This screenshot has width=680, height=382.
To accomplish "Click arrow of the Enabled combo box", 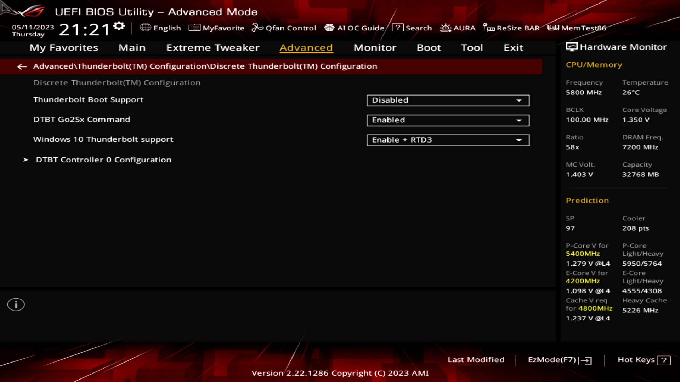I will (x=519, y=120).
